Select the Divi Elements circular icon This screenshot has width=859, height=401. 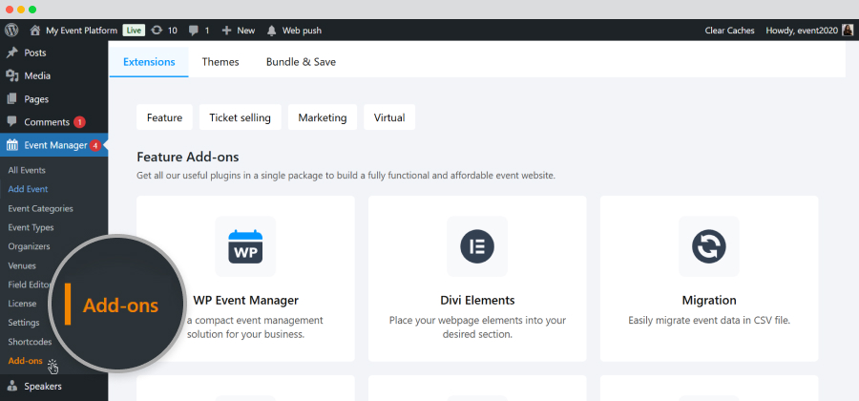477,246
